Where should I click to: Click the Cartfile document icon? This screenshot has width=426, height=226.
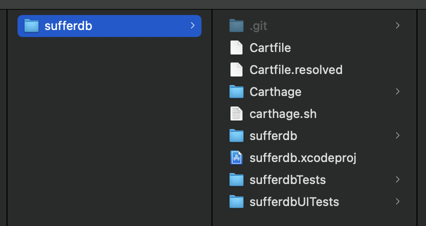(x=236, y=47)
